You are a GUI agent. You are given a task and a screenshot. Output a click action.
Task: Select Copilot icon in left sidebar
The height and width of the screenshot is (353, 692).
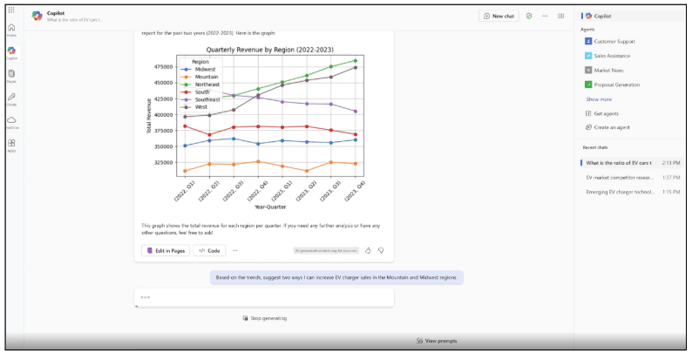[11, 53]
